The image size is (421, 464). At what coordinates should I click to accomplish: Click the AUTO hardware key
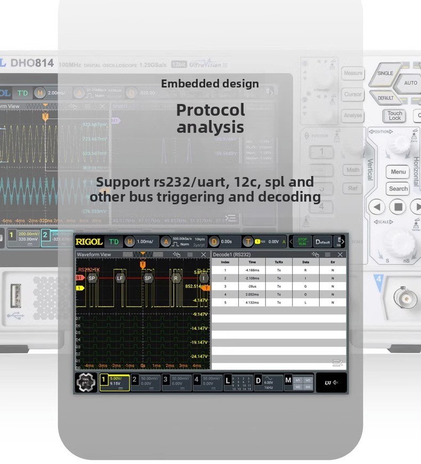coord(409,83)
